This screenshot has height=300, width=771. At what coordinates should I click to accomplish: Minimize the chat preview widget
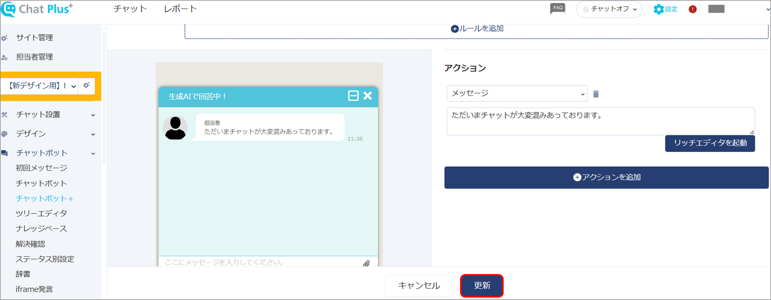(x=353, y=96)
